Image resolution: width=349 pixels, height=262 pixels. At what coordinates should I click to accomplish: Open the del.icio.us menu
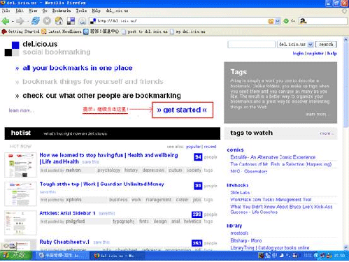(117, 10)
